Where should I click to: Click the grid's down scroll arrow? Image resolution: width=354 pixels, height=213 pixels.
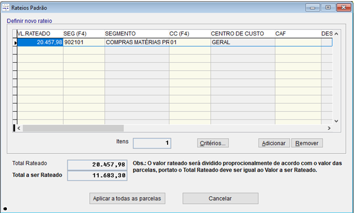tap(336, 121)
